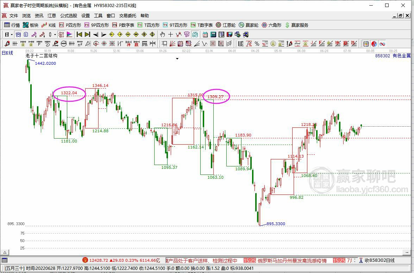Click the scrollbar button at bottom right
Screen dimensions: 414x273
pos(406,253)
